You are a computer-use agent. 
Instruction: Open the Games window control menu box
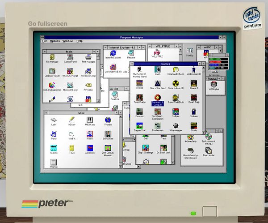(x=132, y=64)
